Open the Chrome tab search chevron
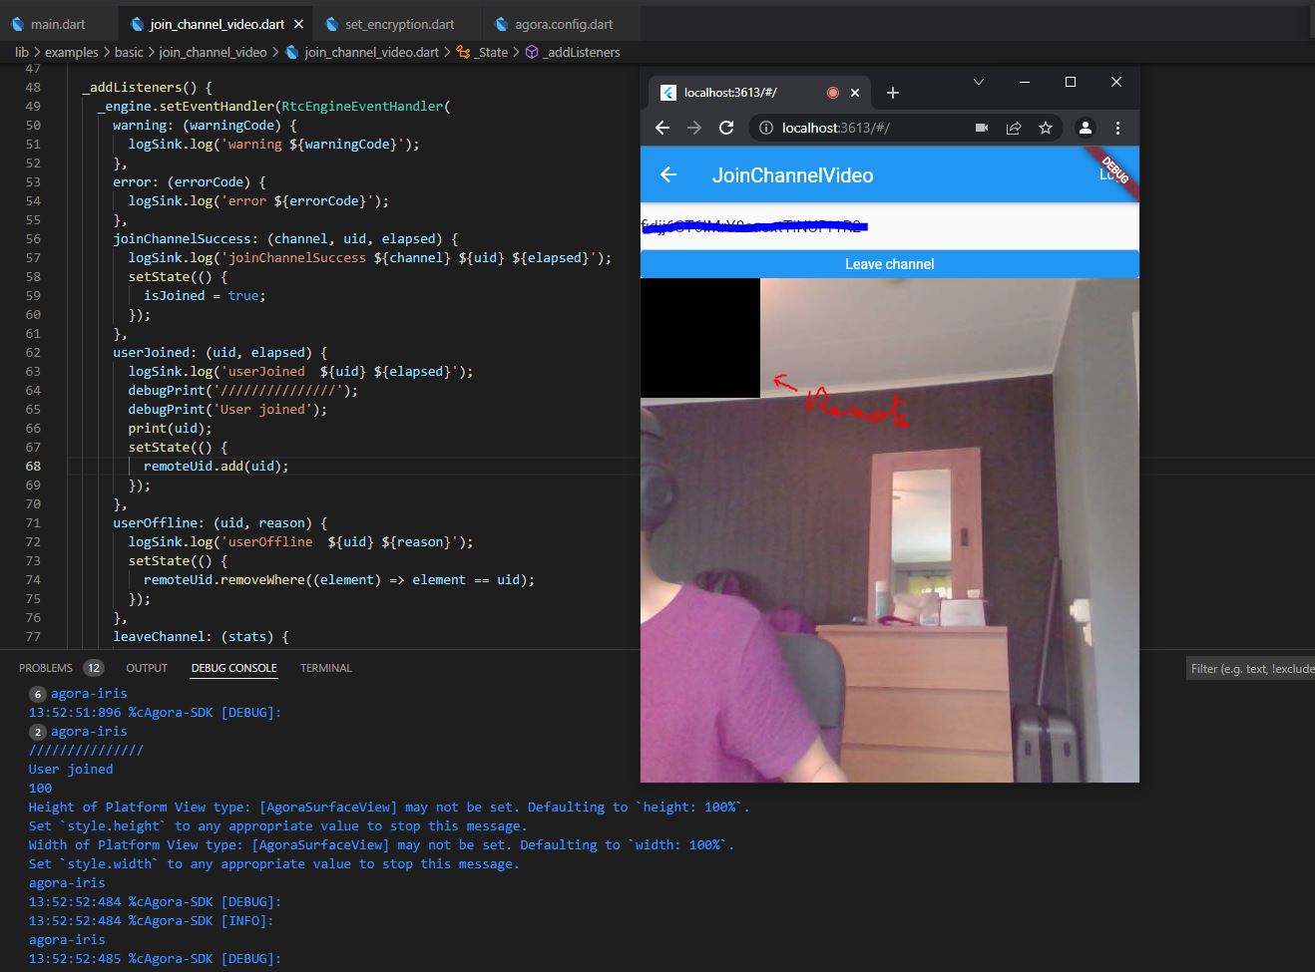Viewport: 1315px width, 972px height. 978,82
